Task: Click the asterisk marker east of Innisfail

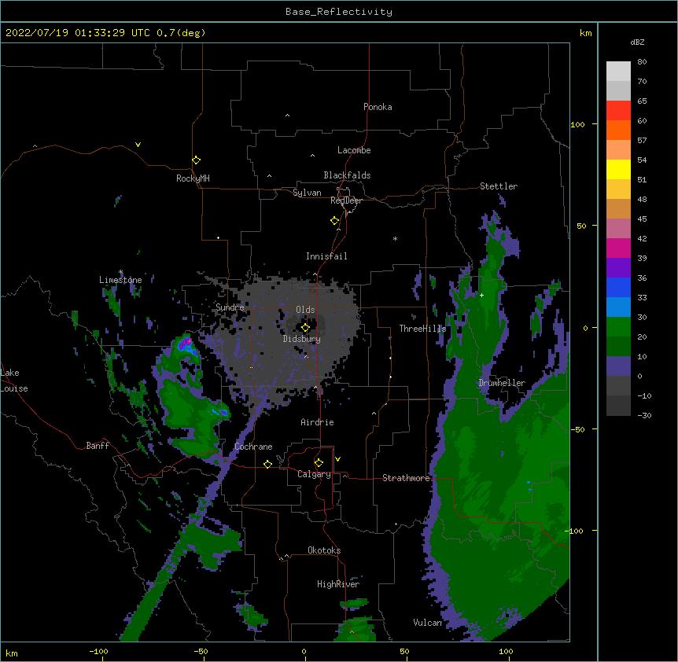Action: tap(395, 238)
